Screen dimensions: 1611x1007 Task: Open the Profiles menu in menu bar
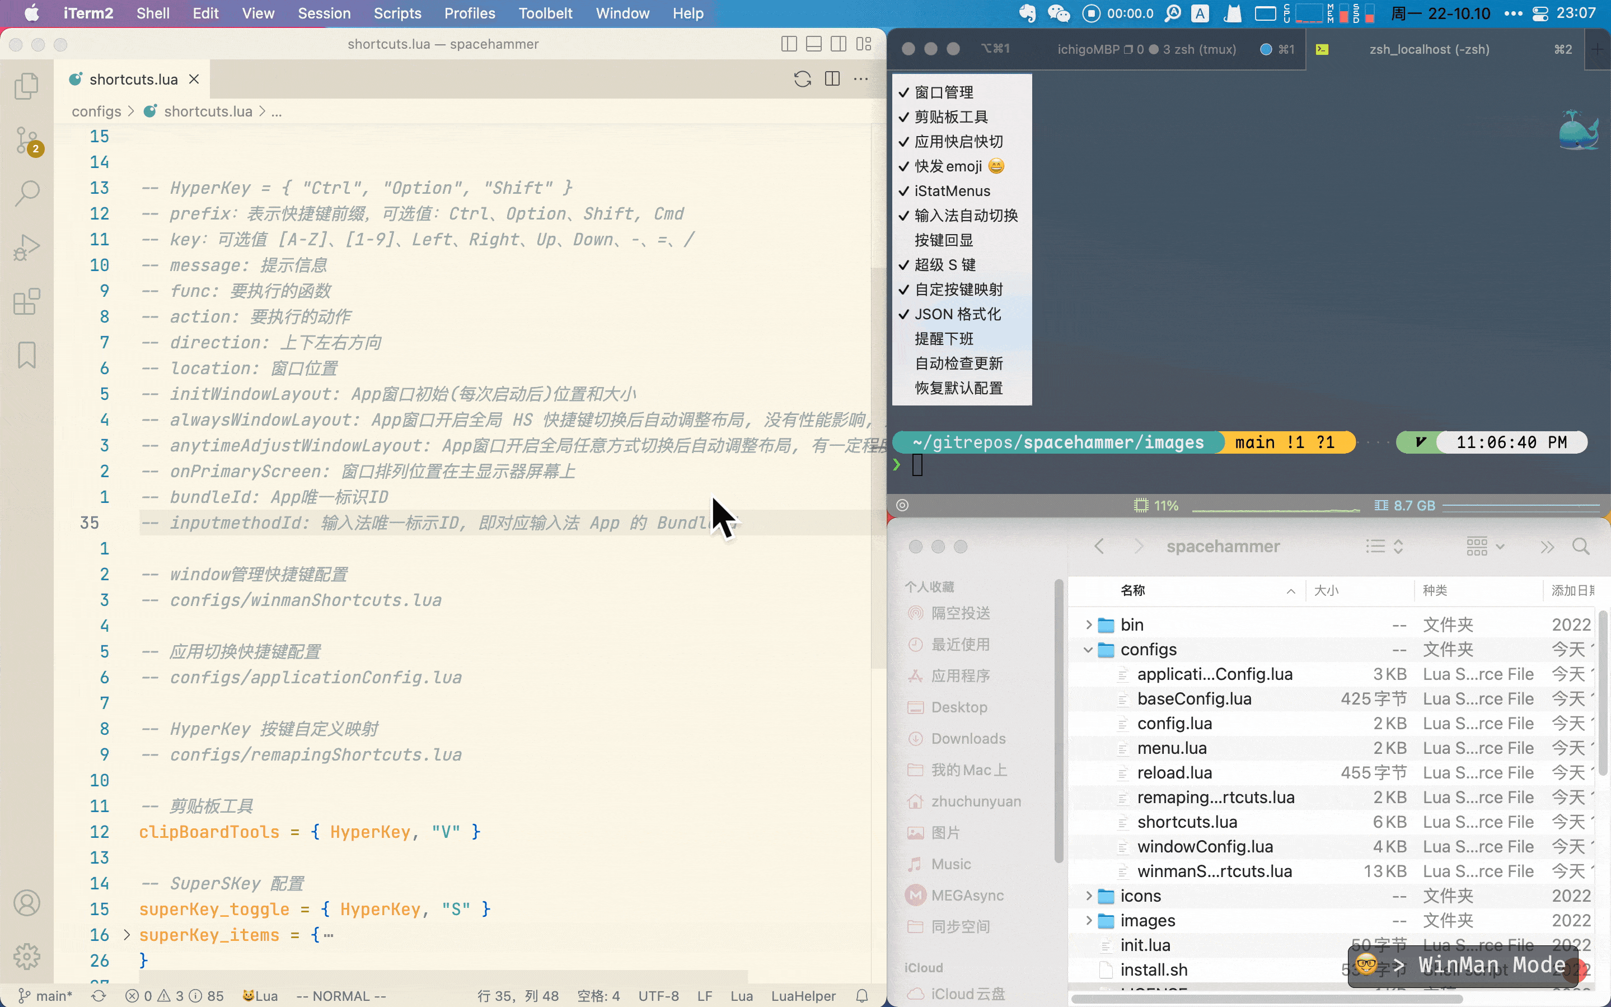(469, 13)
